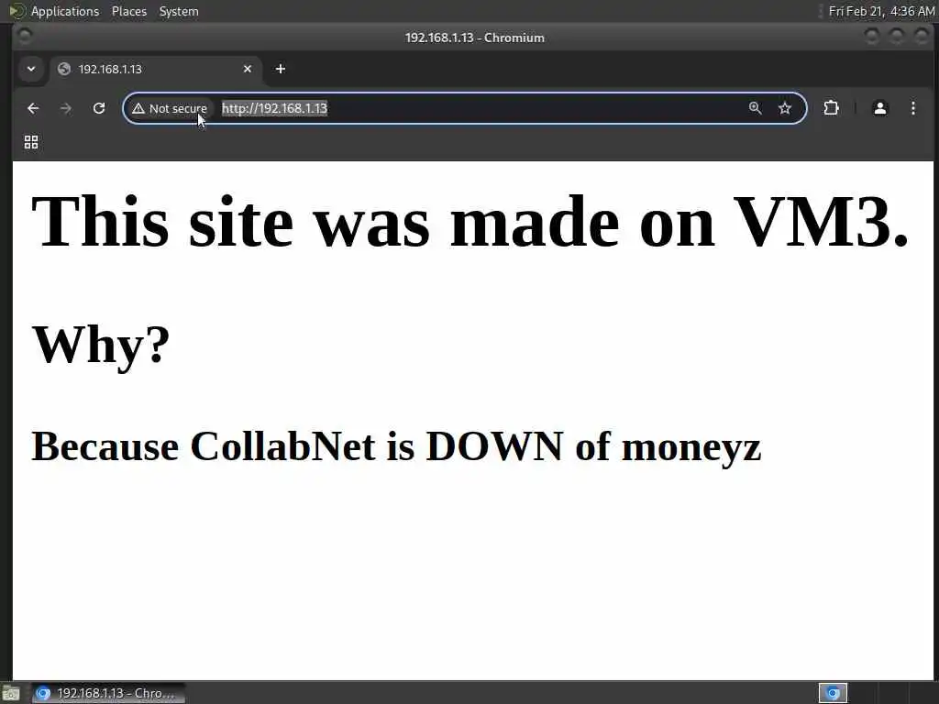Open the Places menu
The height and width of the screenshot is (704, 939).
(129, 11)
